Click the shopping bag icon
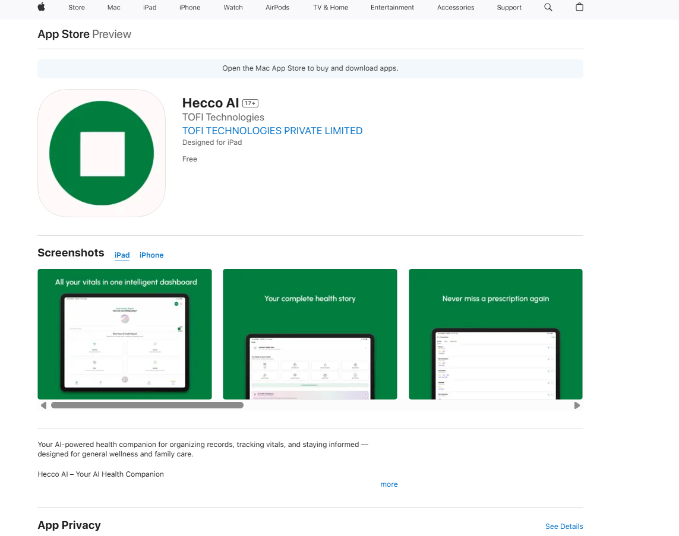 point(579,8)
